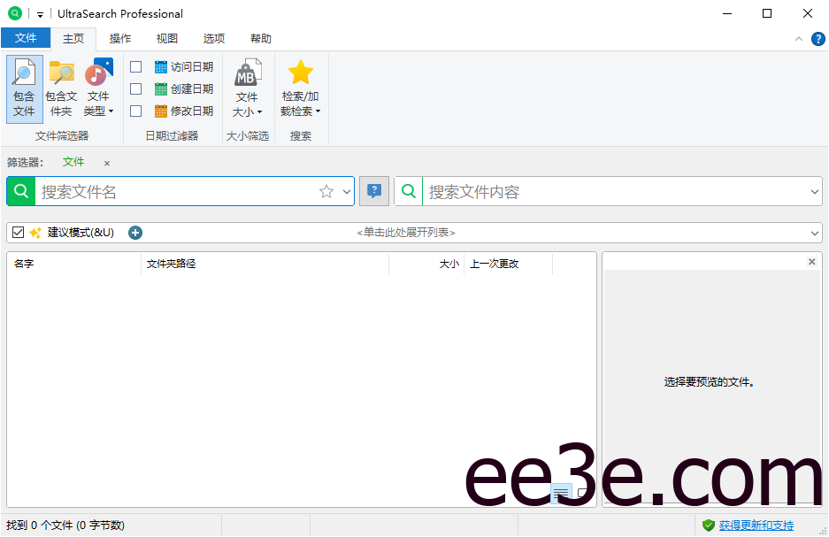Viewport: 829px width, 537px height.
Task: Click the green plus icon next to 建议模式
Action: [x=134, y=232]
